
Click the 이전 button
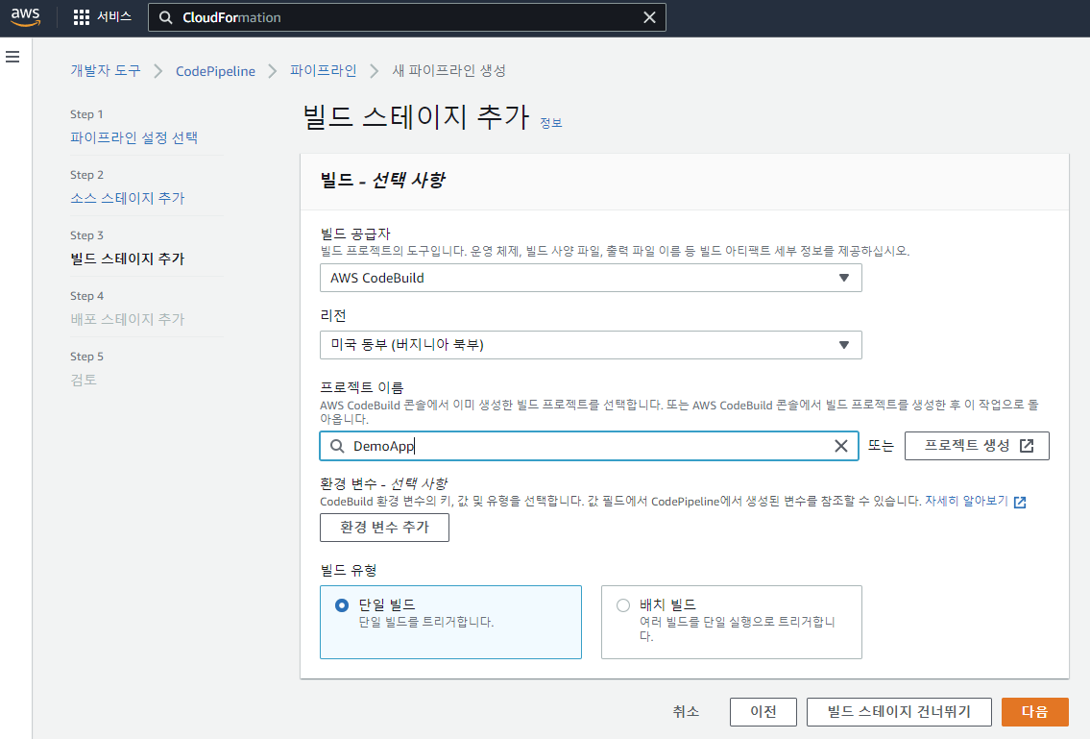(x=763, y=712)
